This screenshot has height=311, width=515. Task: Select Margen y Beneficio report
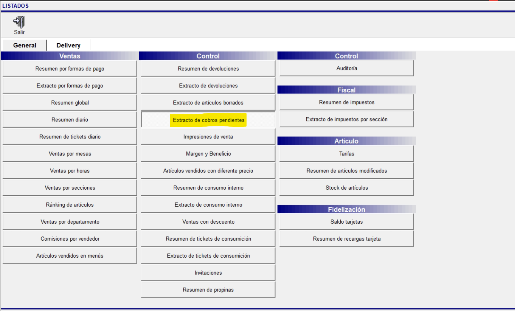pos(208,154)
